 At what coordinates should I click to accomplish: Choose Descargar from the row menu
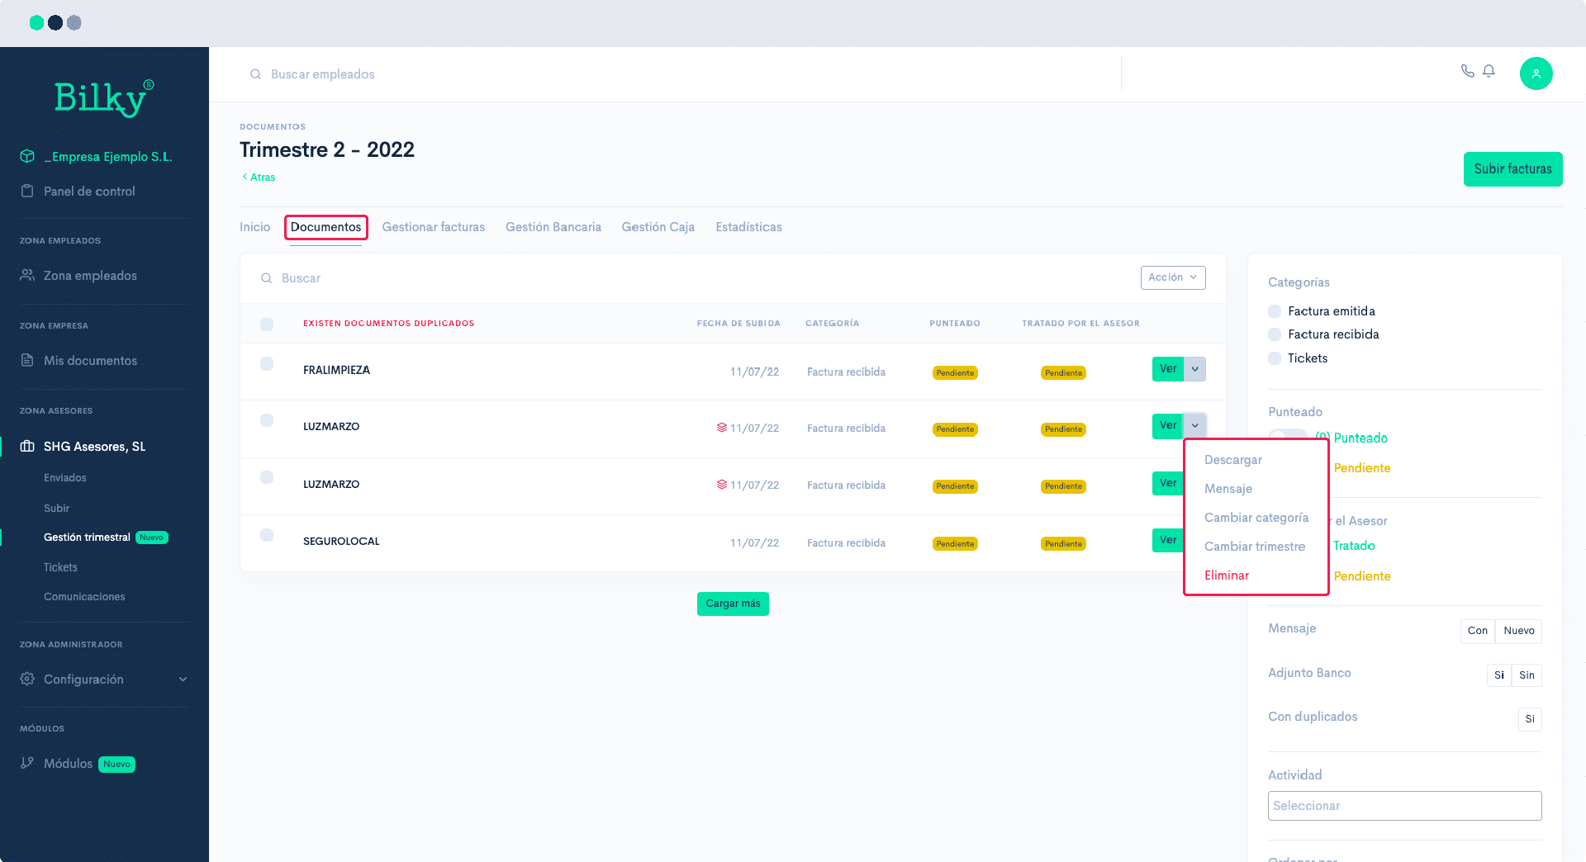pos(1233,460)
